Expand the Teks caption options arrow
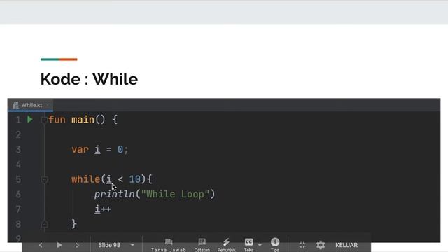The height and width of the screenshot is (252, 448). pyautogui.click(x=260, y=245)
